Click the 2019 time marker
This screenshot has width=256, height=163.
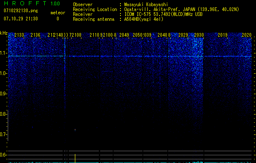pos(223,35)
